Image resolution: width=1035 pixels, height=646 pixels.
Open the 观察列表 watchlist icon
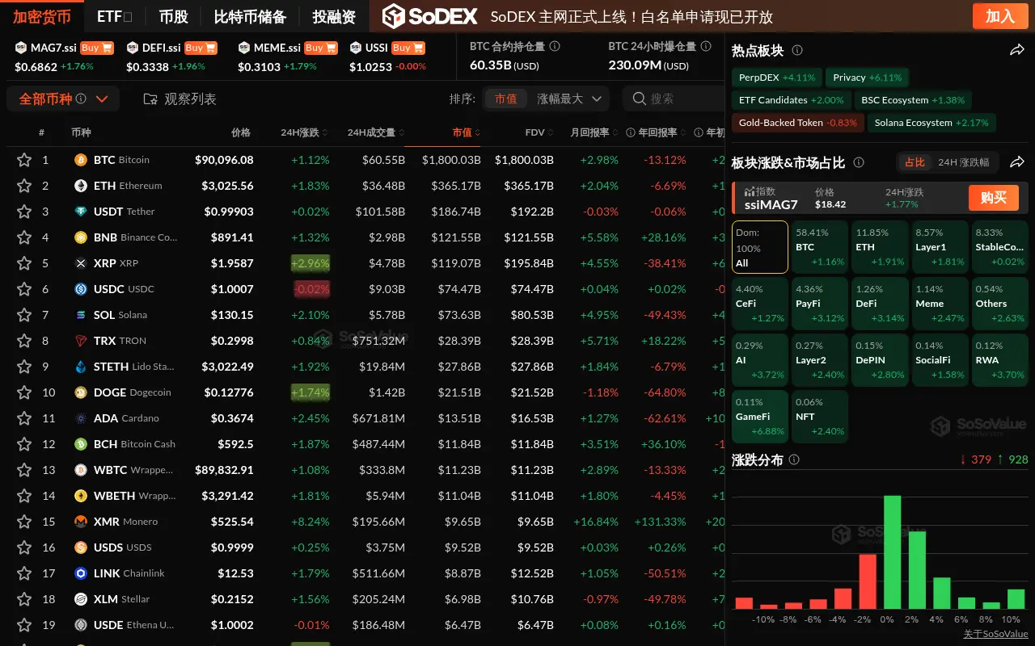(x=150, y=98)
